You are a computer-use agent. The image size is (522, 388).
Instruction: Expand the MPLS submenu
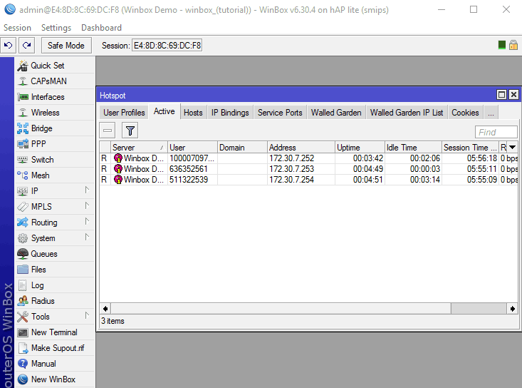pos(87,206)
